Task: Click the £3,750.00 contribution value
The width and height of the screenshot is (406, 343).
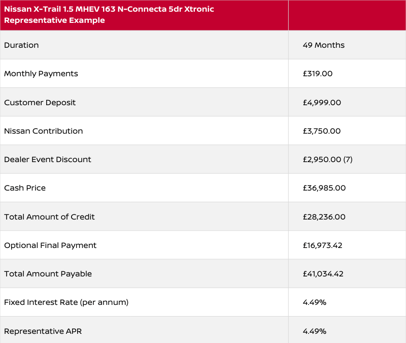Action: [x=322, y=131]
